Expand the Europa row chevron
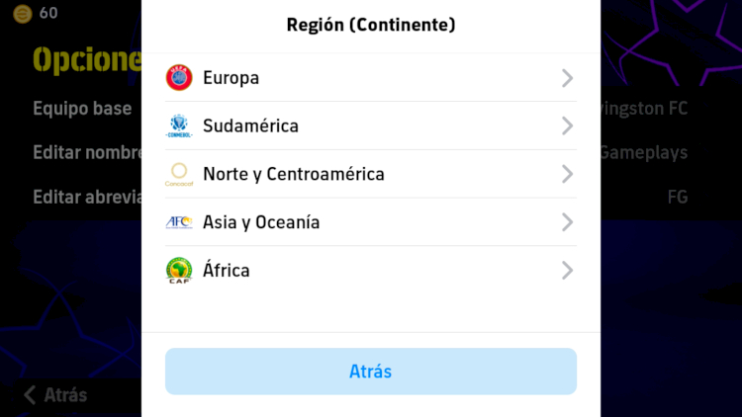The width and height of the screenshot is (742, 417). pos(568,78)
